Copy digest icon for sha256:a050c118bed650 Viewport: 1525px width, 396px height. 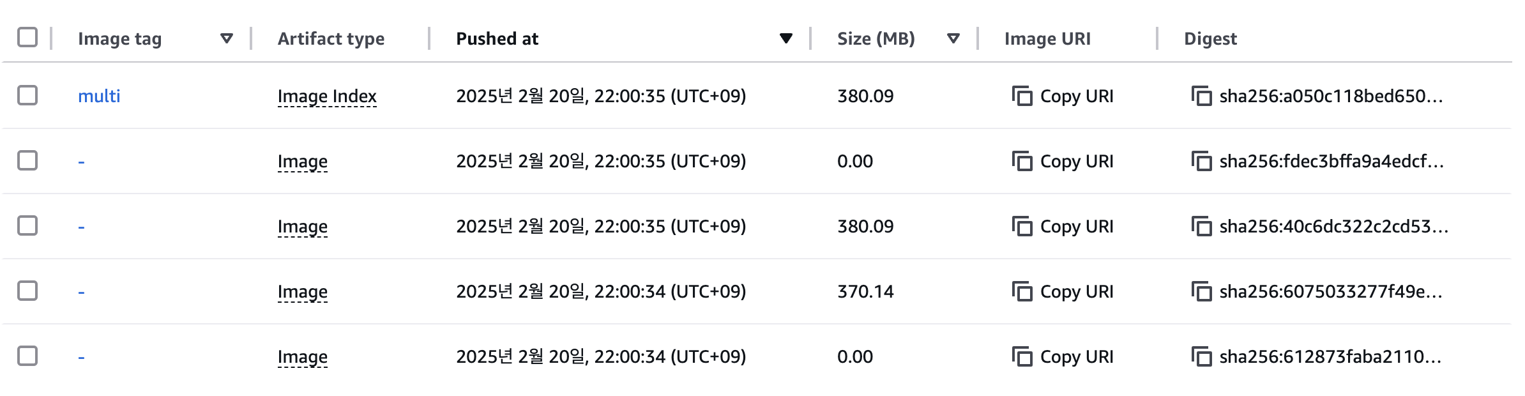(x=1201, y=96)
